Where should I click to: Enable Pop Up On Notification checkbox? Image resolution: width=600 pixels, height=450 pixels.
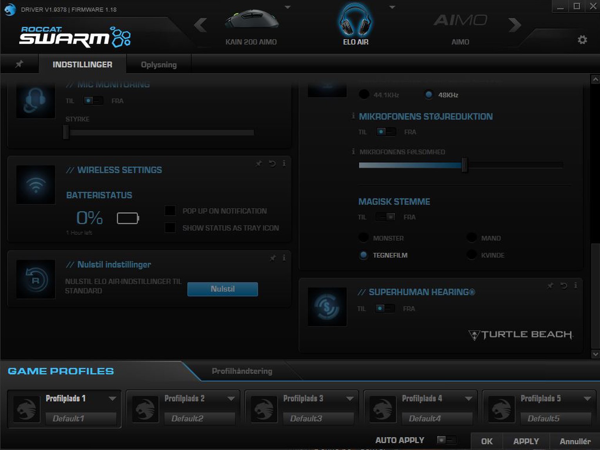tap(170, 211)
